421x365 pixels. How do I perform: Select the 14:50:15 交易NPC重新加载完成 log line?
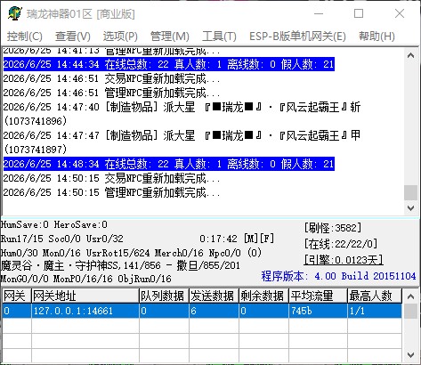111,178
